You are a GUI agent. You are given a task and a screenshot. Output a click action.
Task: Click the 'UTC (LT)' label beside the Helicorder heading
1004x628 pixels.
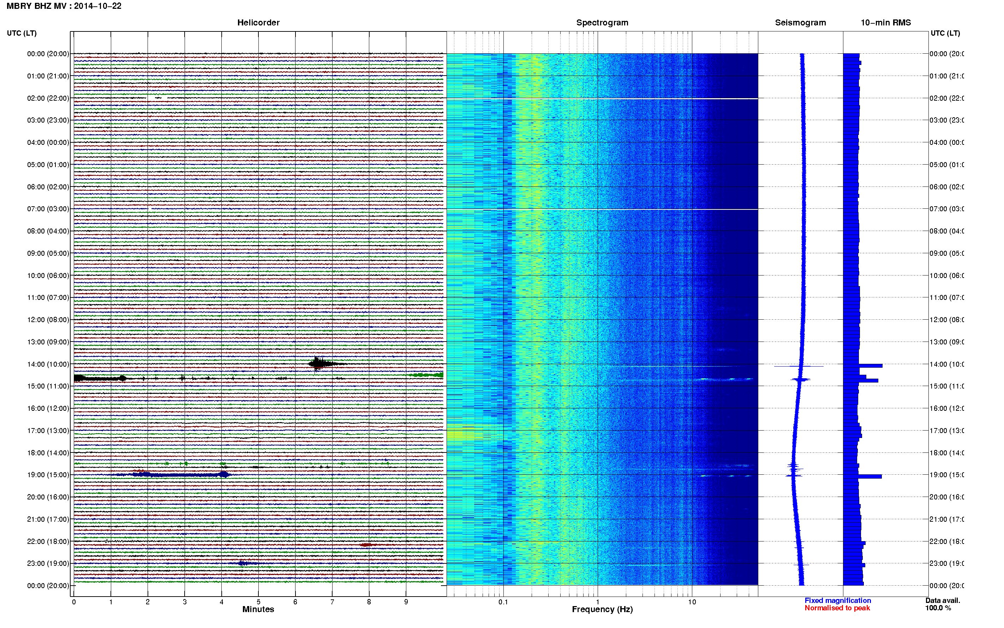coord(22,33)
